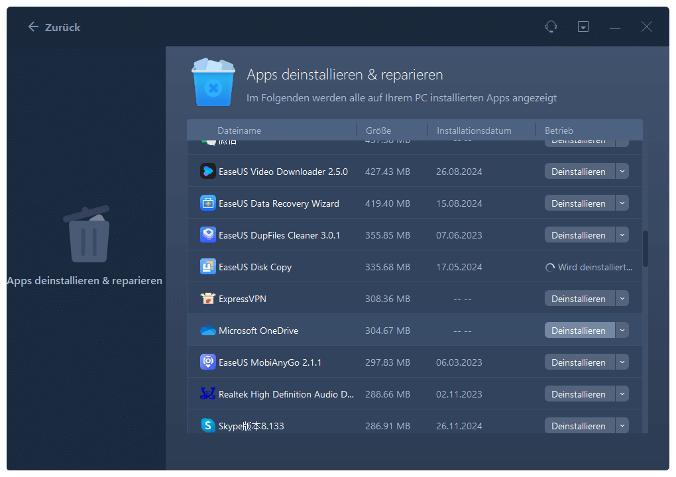Click the size 304.67 MB
Screen dimensions: 676x477
click(x=388, y=331)
